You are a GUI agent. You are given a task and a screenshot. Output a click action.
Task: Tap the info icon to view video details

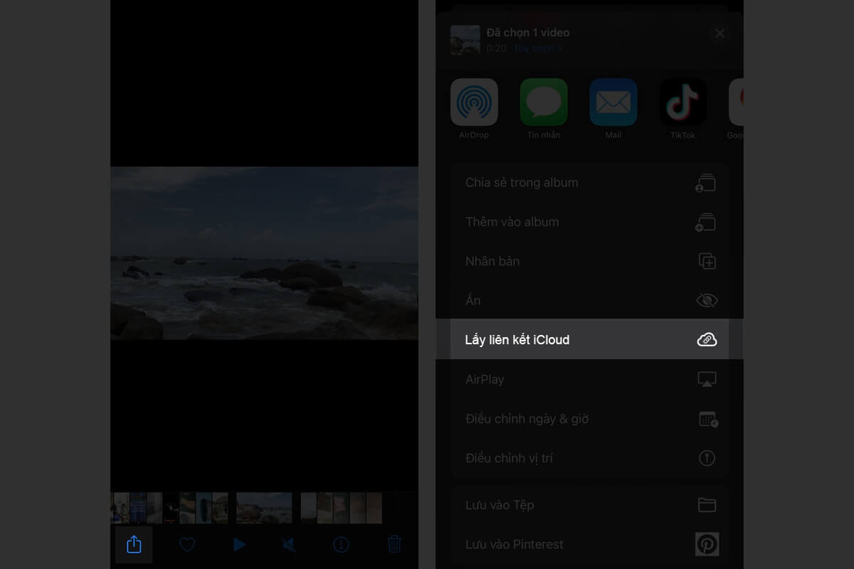click(341, 544)
